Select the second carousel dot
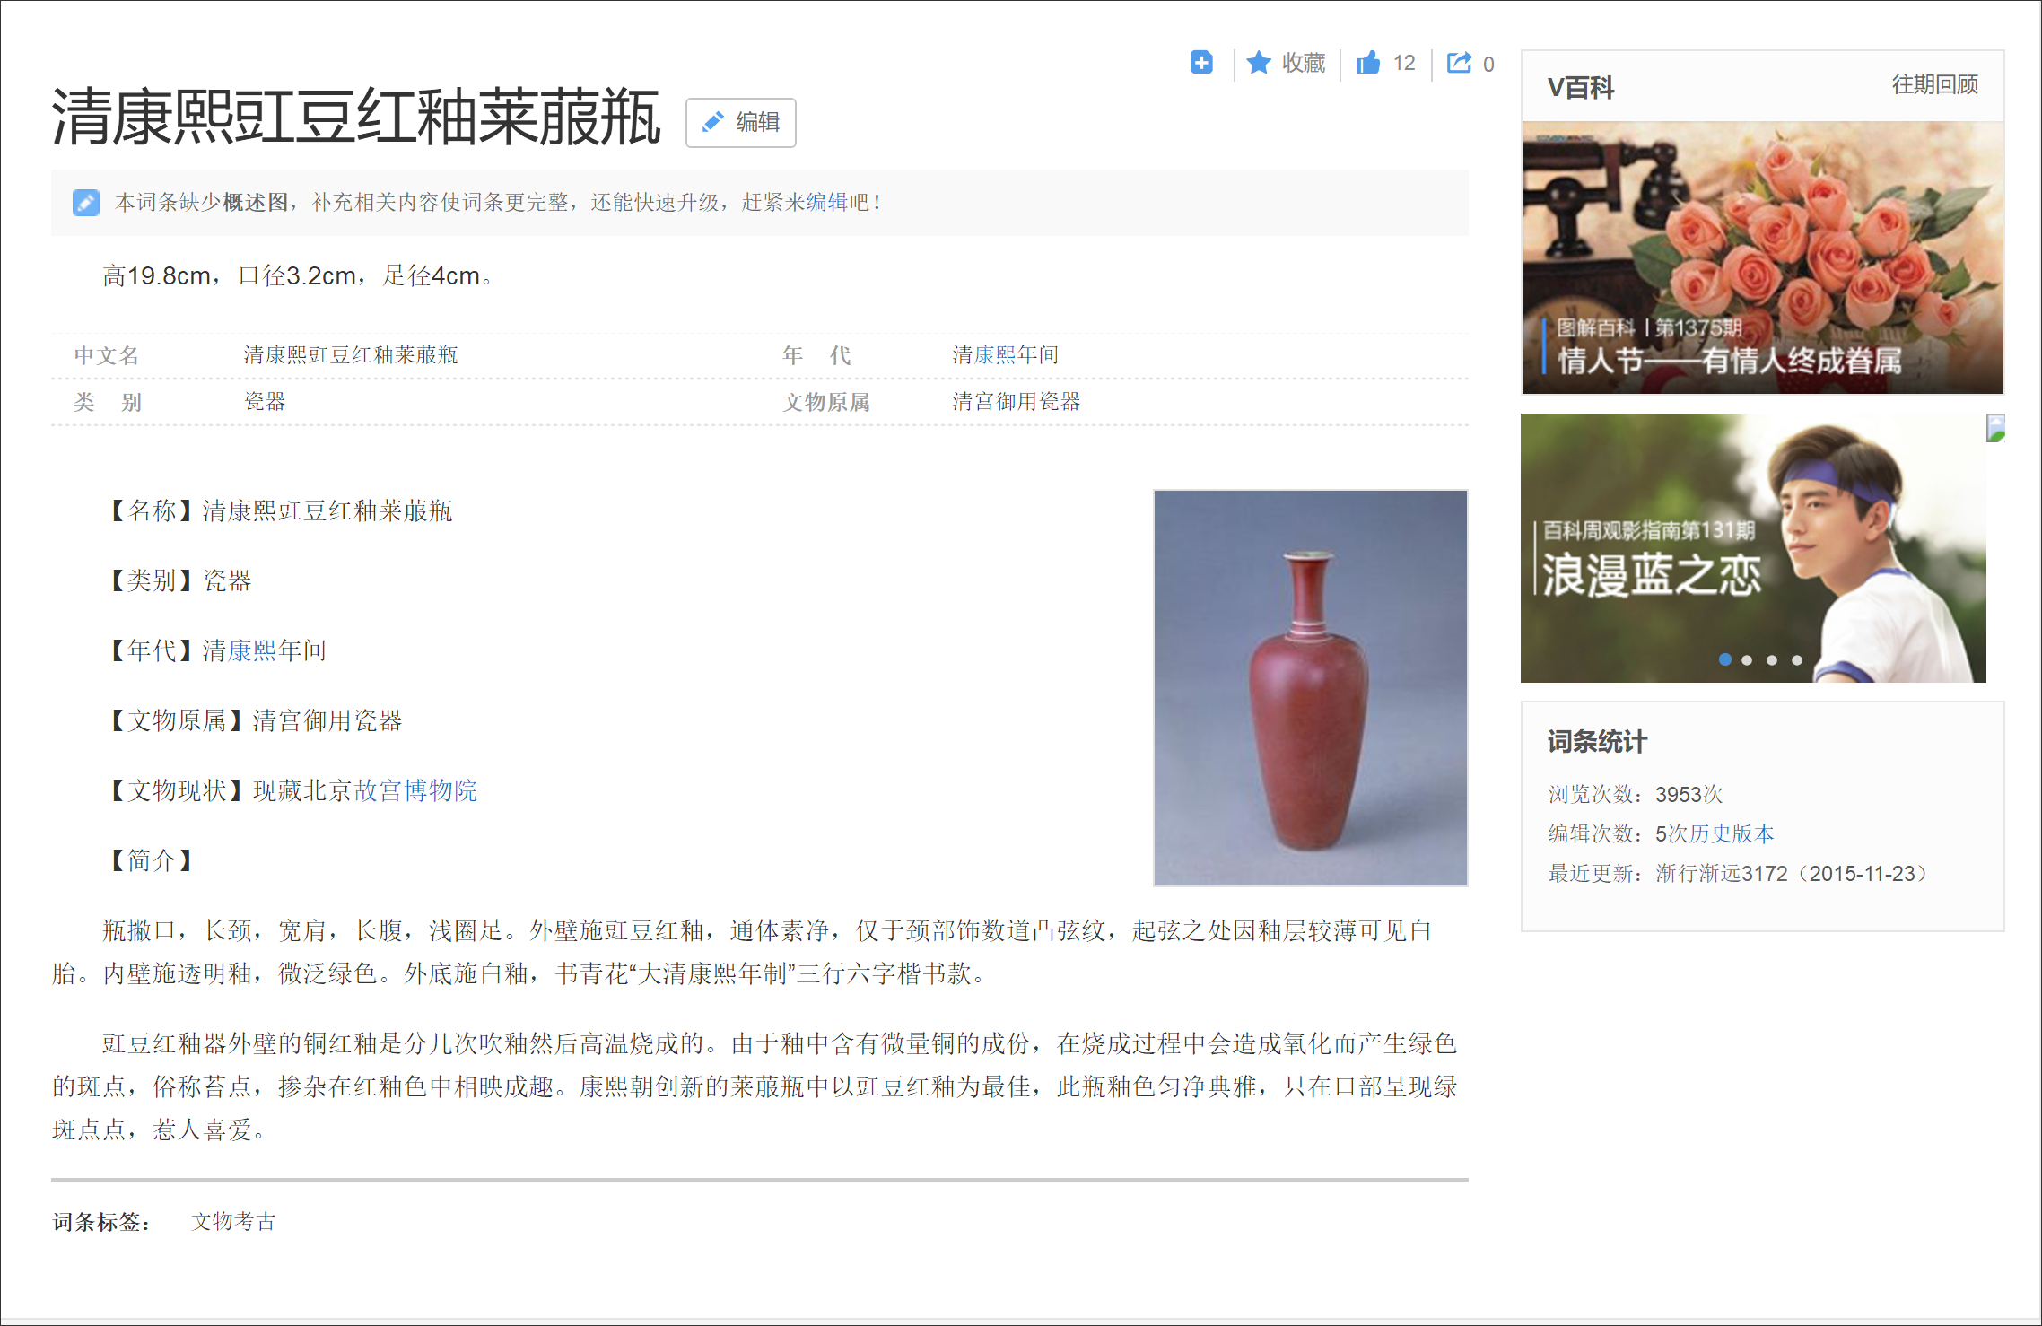 [x=1747, y=660]
